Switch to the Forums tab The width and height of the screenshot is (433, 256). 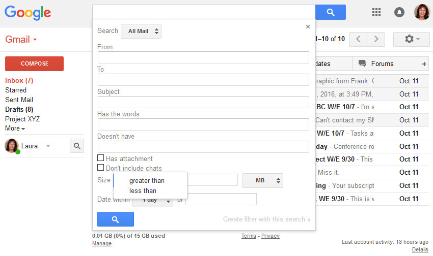386,64
